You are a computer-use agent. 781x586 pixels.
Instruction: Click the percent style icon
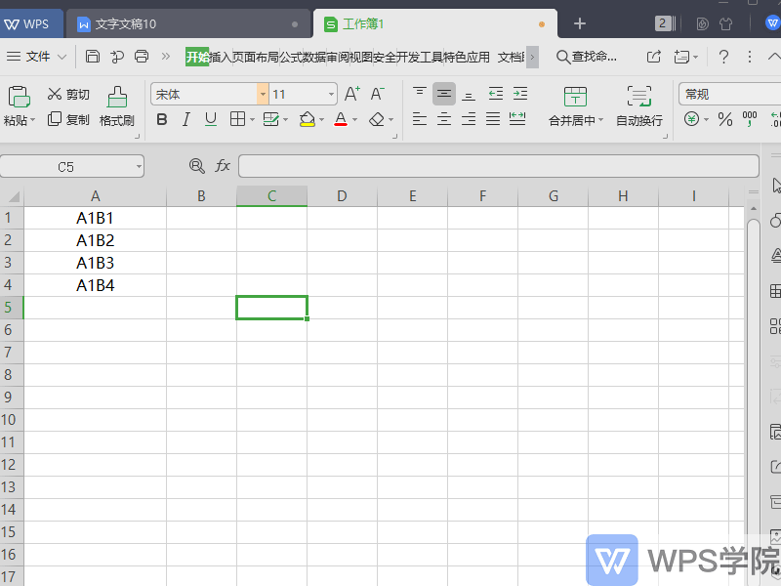(727, 119)
